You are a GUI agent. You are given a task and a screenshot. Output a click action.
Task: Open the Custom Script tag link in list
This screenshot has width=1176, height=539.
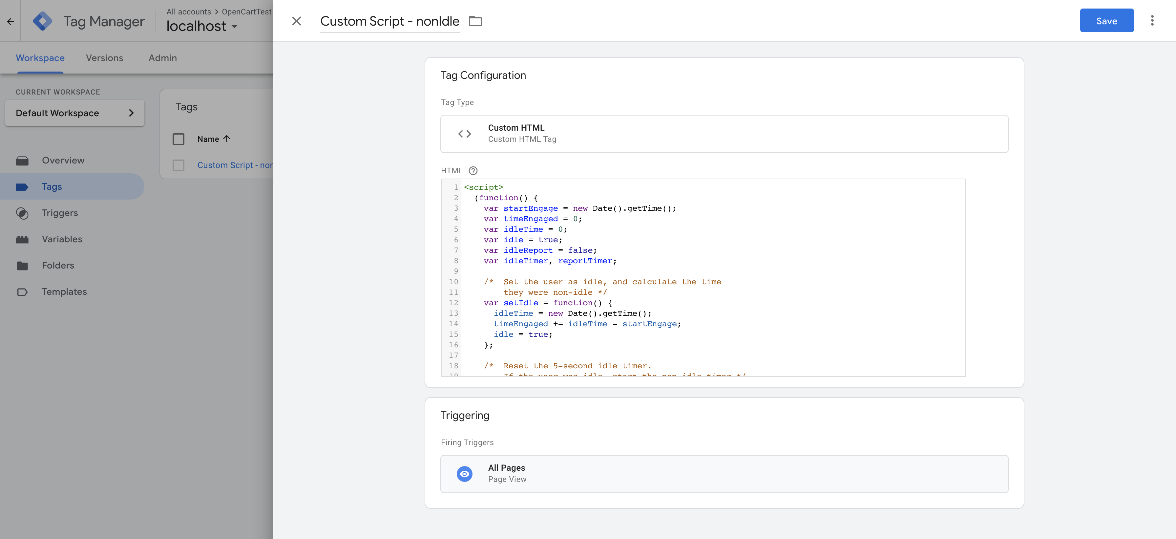coord(235,165)
